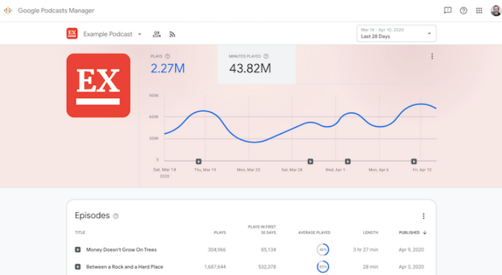This screenshot has height=275, width=502.
Task: Click the play icon for Between a Rock and a Hard Place
Action: (x=78, y=266)
